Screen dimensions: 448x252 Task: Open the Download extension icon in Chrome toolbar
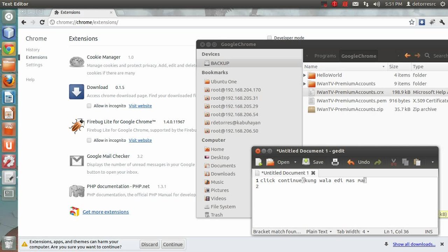pos(422,22)
